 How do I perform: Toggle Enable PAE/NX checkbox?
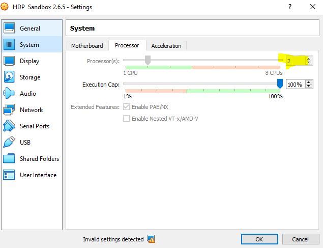coord(126,107)
